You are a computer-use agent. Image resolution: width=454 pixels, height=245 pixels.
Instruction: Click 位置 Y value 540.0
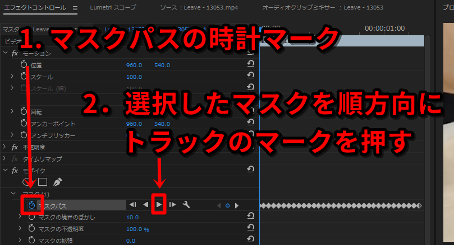coord(162,65)
